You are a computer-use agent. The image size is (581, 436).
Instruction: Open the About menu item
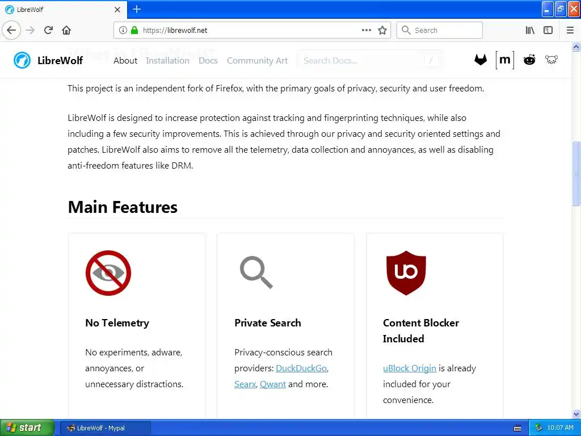tap(125, 60)
